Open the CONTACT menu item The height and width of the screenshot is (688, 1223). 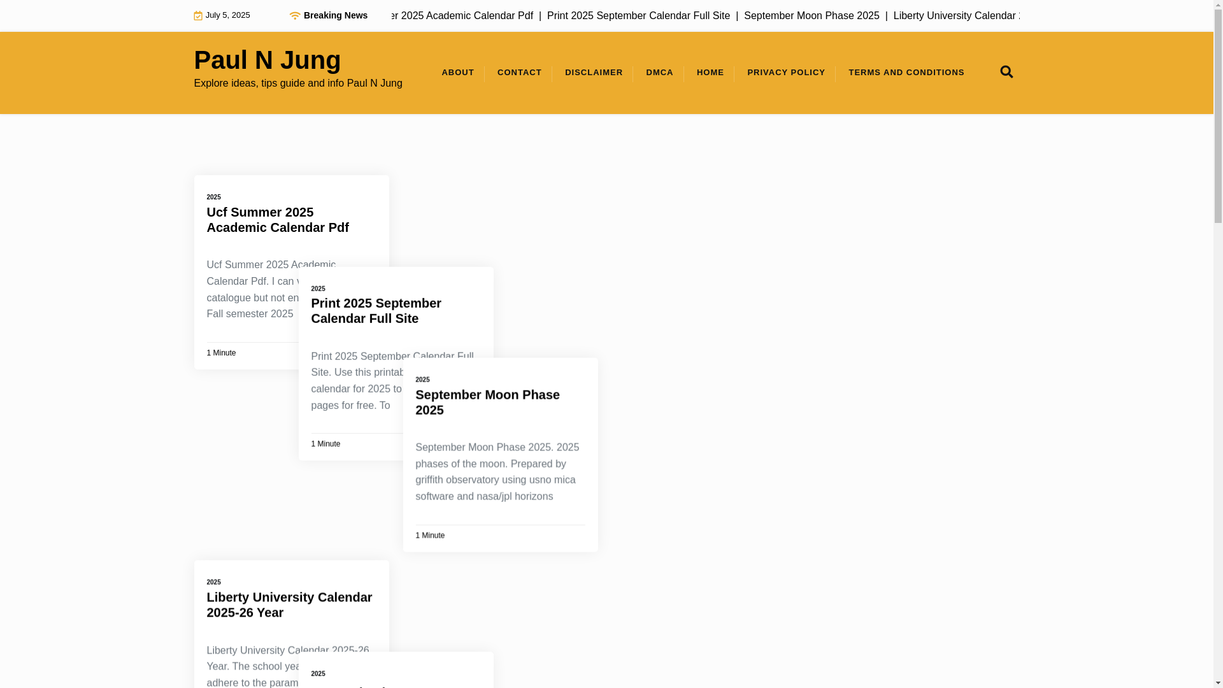point(520,73)
